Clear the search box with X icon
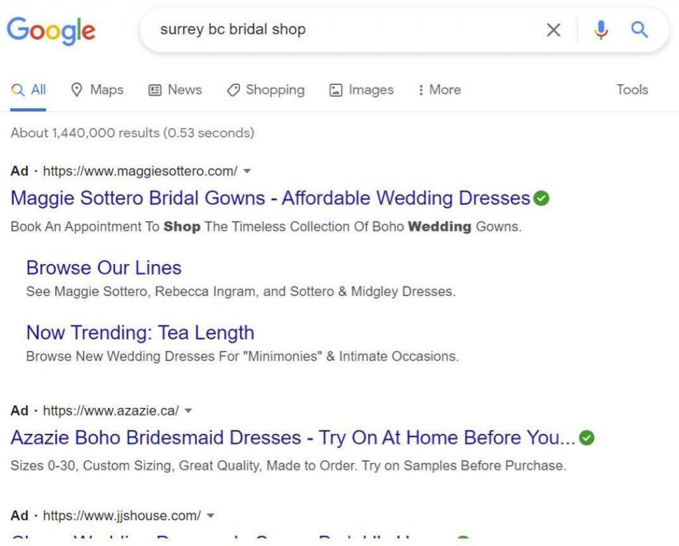679x546 pixels. tap(554, 30)
